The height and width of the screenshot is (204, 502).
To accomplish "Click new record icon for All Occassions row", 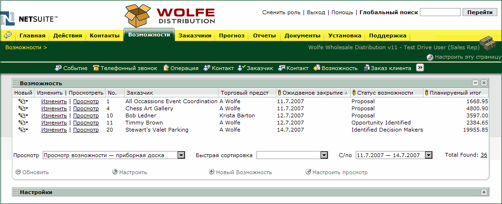I will (23, 101).
